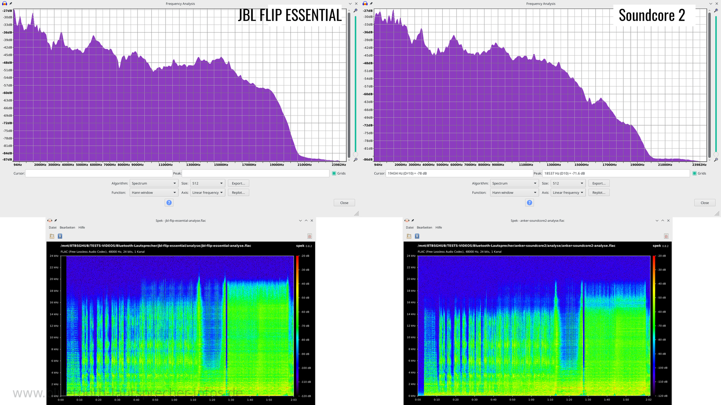This screenshot has height=405, width=721.
Task: Maximize the anker-soundcore2 Spek window with the up chevron
Action: click(663, 220)
